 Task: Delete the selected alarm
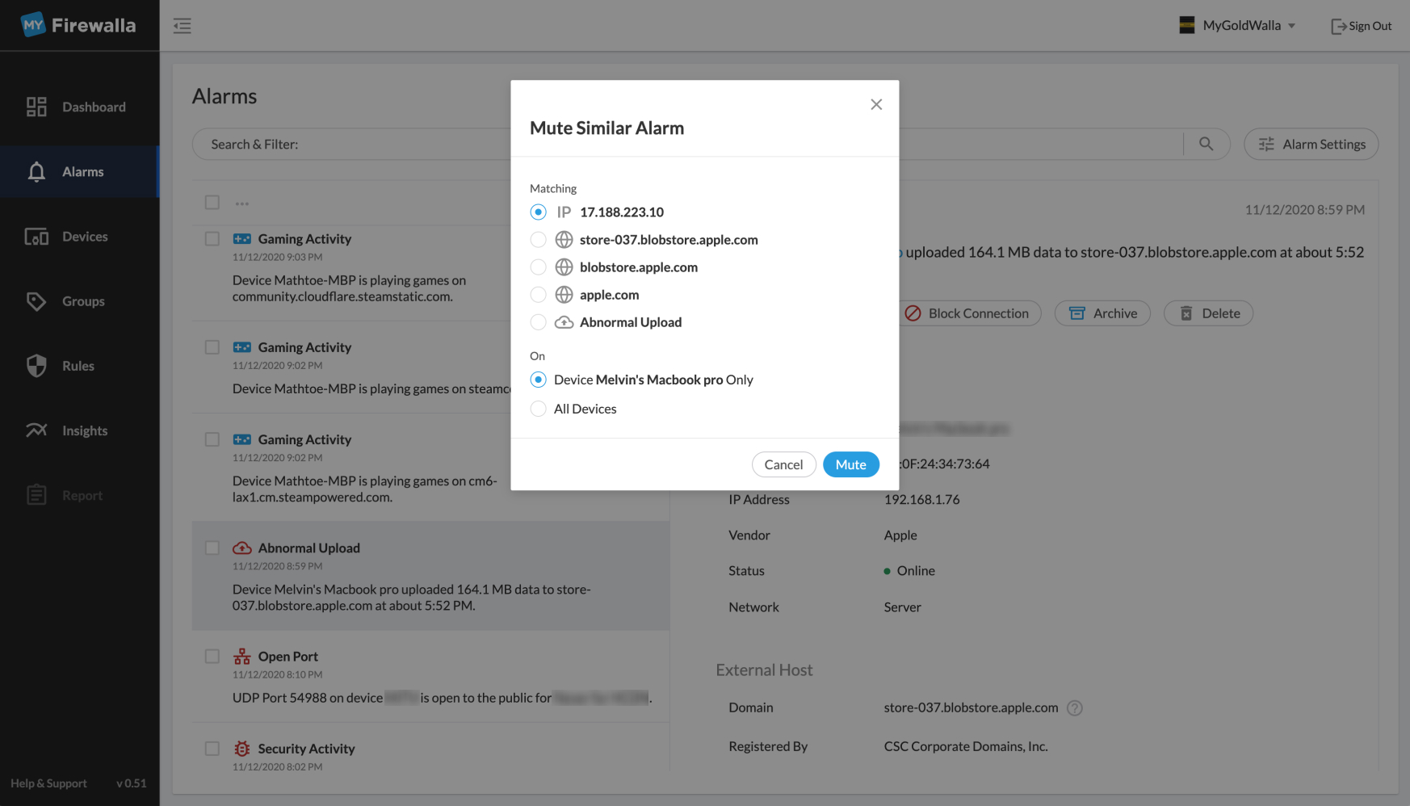tap(1208, 313)
